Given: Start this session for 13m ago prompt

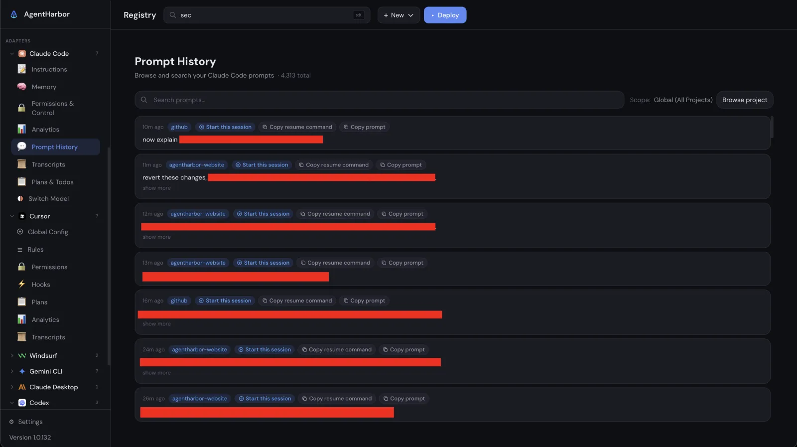Looking at the screenshot, I should pyautogui.click(x=263, y=263).
